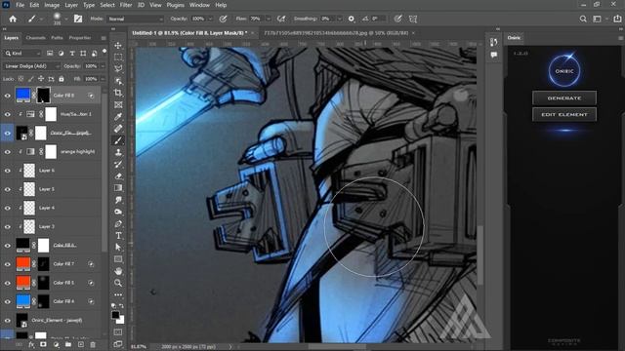Switch to the second document jpg tab
This screenshot has height=351, width=625.
pyautogui.click(x=335, y=33)
